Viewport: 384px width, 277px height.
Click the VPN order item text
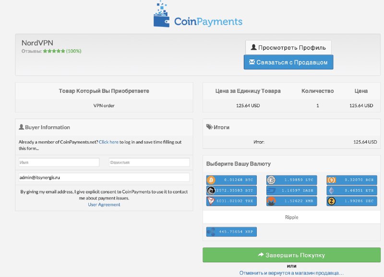coord(104,106)
